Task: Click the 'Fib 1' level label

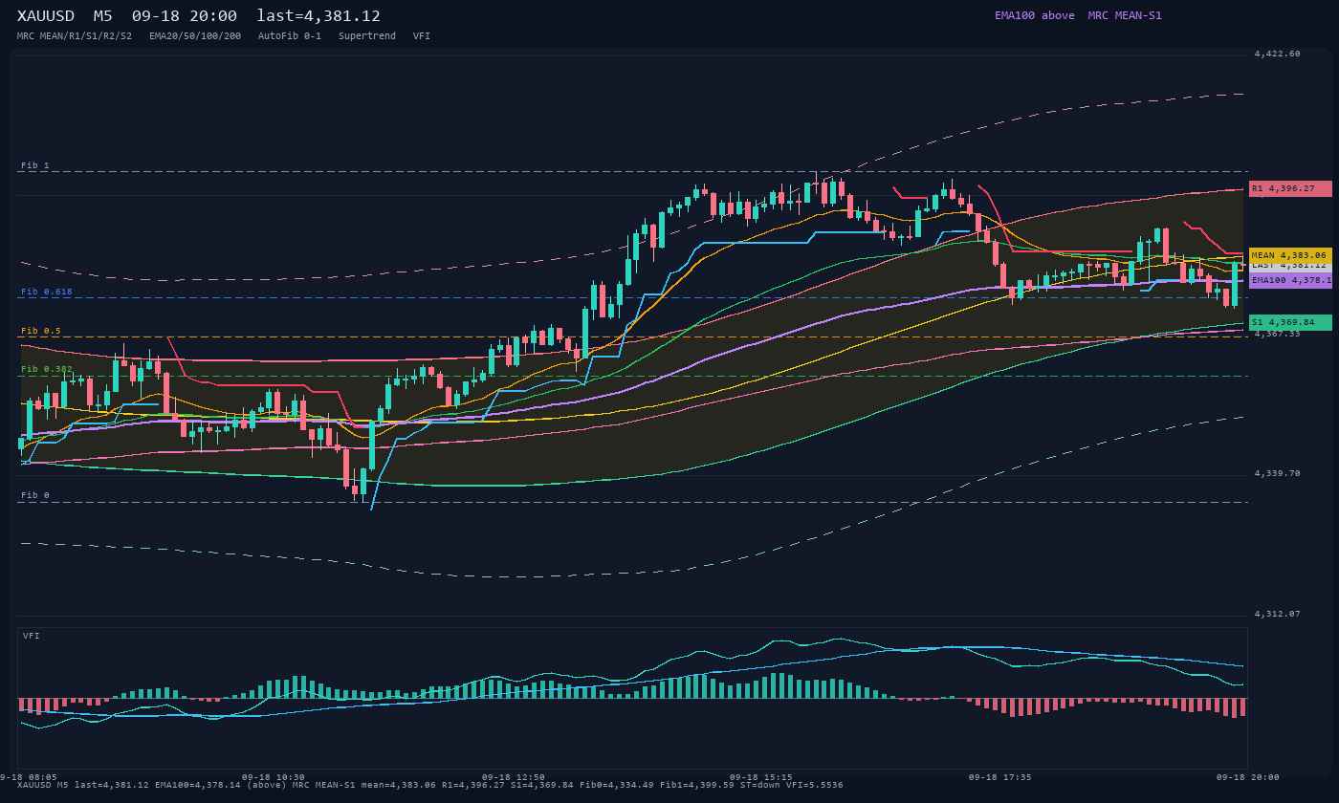Action: click(x=35, y=165)
